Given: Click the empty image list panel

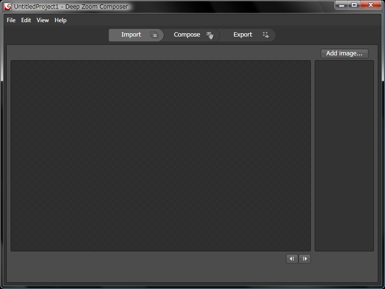Looking at the screenshot, I should pos(344,156).
